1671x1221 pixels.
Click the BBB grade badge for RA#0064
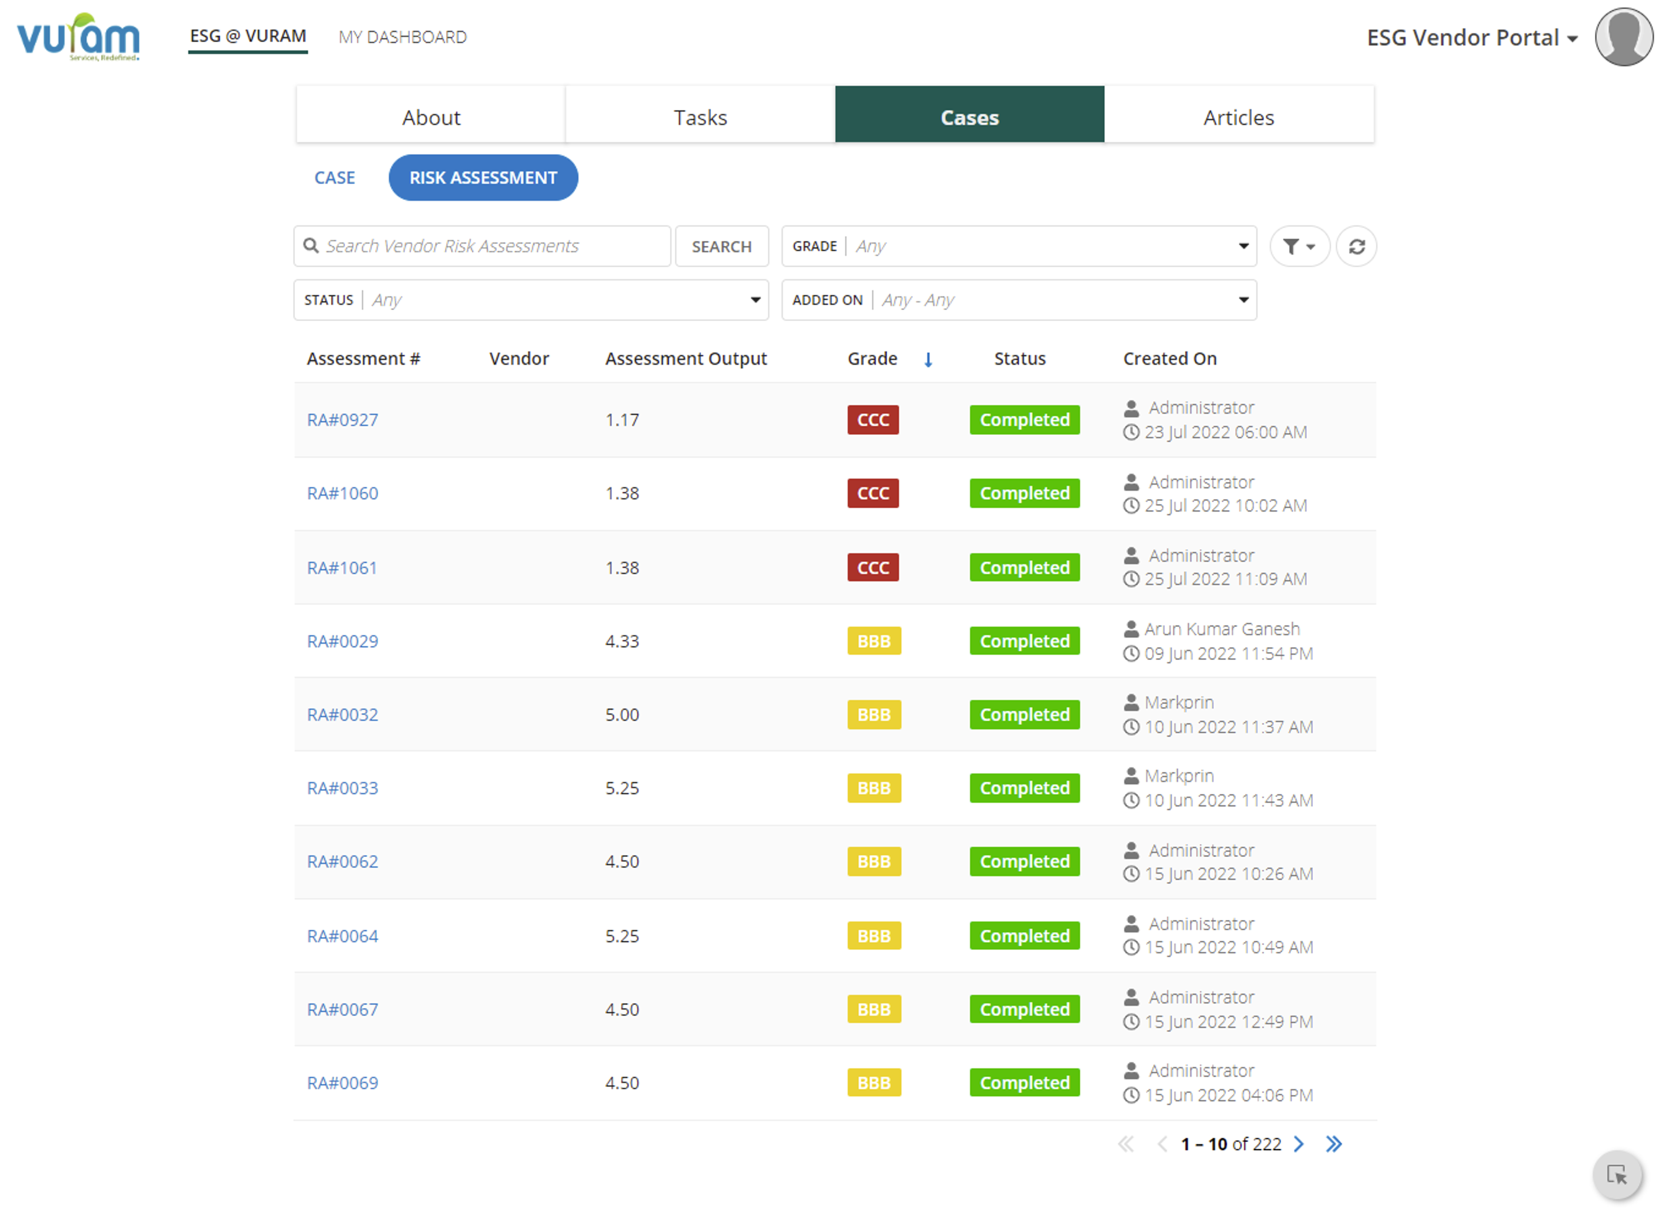[873, 936]
